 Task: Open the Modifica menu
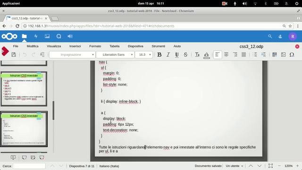pyautogui.click(x=33, y=46)
